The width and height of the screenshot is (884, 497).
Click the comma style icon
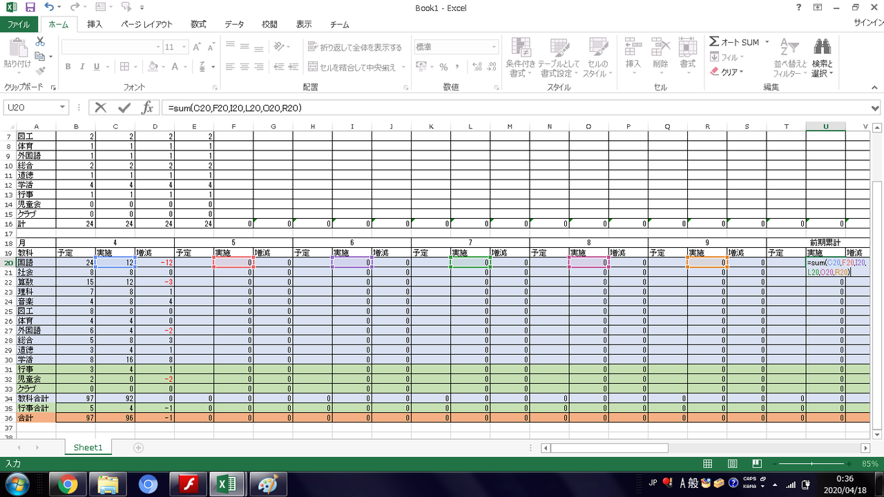tap(459, 67)
